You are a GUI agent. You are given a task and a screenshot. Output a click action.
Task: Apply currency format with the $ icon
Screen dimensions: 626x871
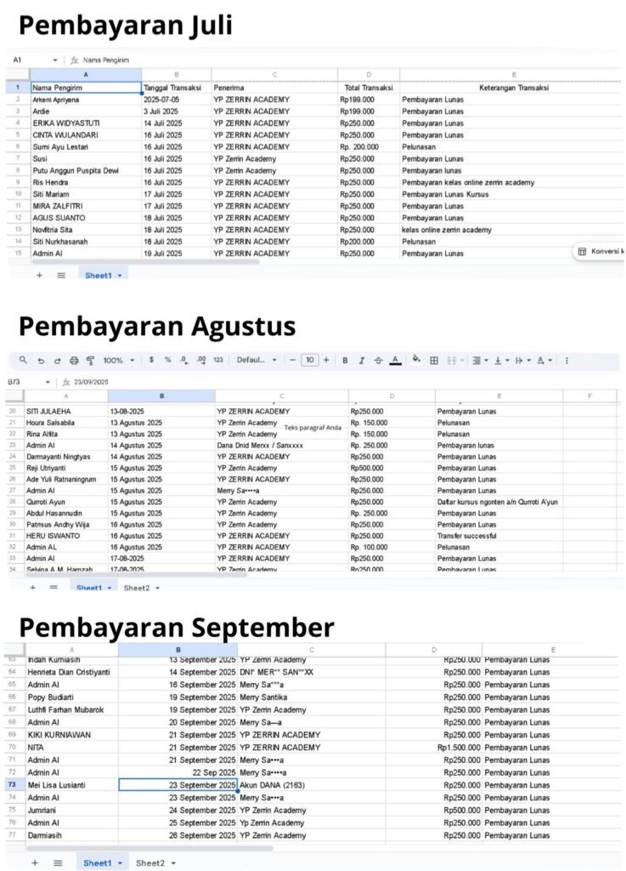[x=151, y=361]
